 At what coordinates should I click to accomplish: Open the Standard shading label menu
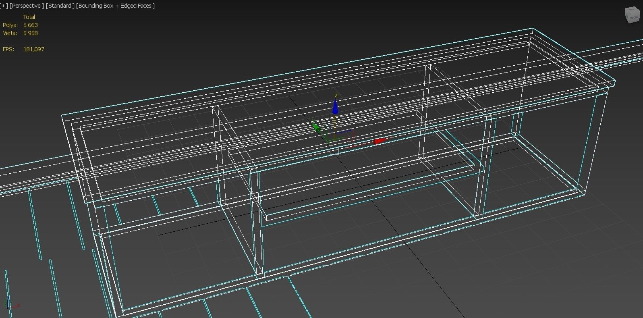60,6
